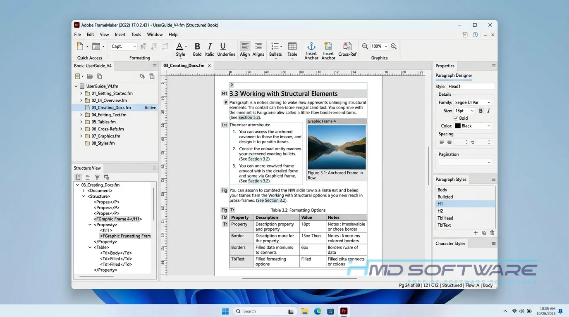Select the Align left icon
Image resolution: width=569 pixels, height=317 pixels.
[x=245, y=46]
